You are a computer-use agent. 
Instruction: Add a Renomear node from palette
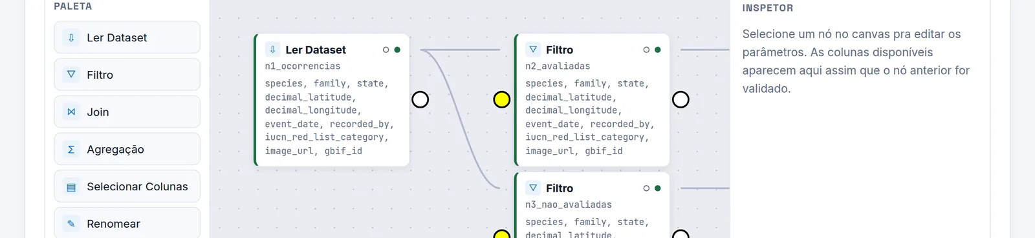127,223
